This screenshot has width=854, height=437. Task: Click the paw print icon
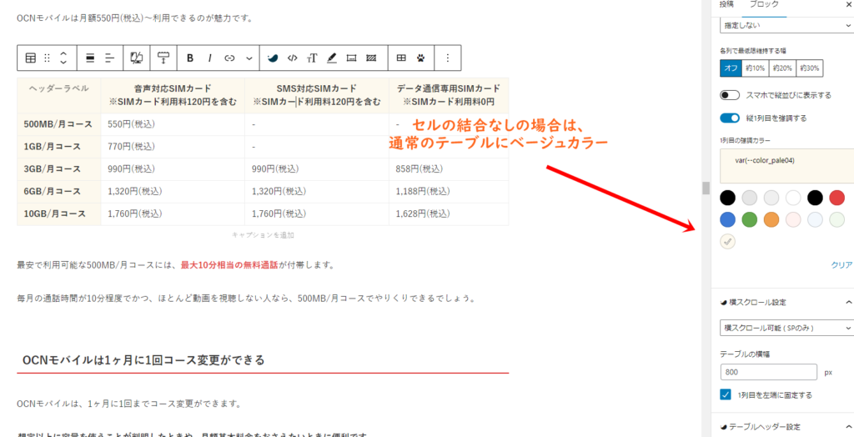pos(420,58)
